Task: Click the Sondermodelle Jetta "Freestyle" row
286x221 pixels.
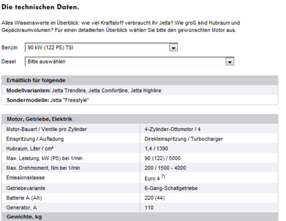Action: click(140, 100)
